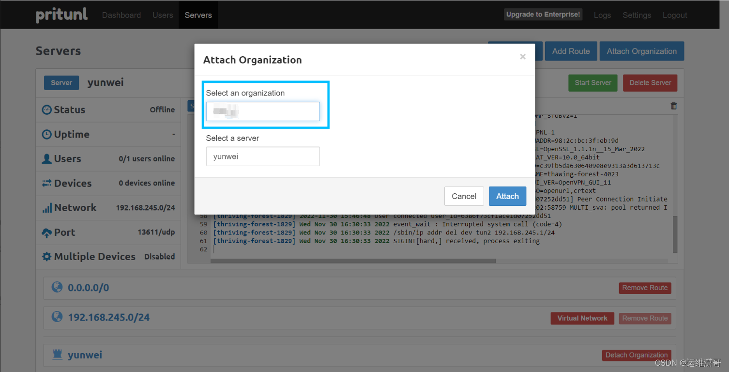Click the 0/1 users online value
The width and height of the screenshot is (729, 372).
click(x=147, y=159)
